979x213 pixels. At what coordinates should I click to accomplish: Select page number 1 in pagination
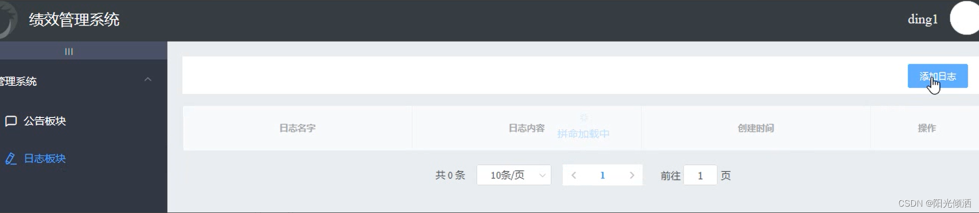pyautogui.click(x=602, y=175)
